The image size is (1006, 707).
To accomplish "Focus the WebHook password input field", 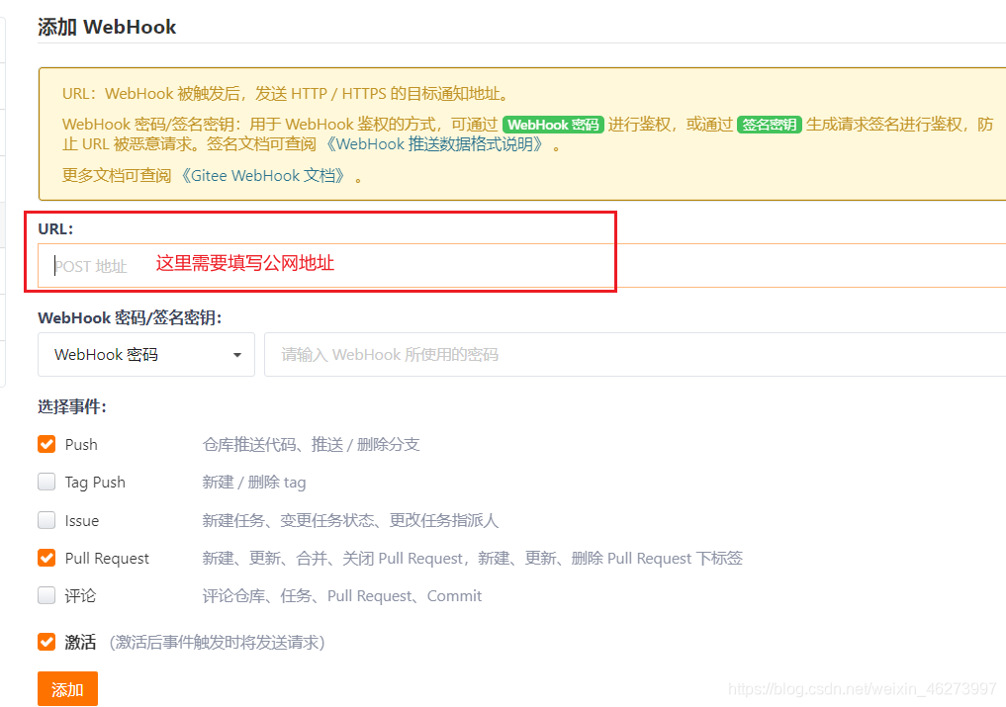I will click(x=635, y=354).
